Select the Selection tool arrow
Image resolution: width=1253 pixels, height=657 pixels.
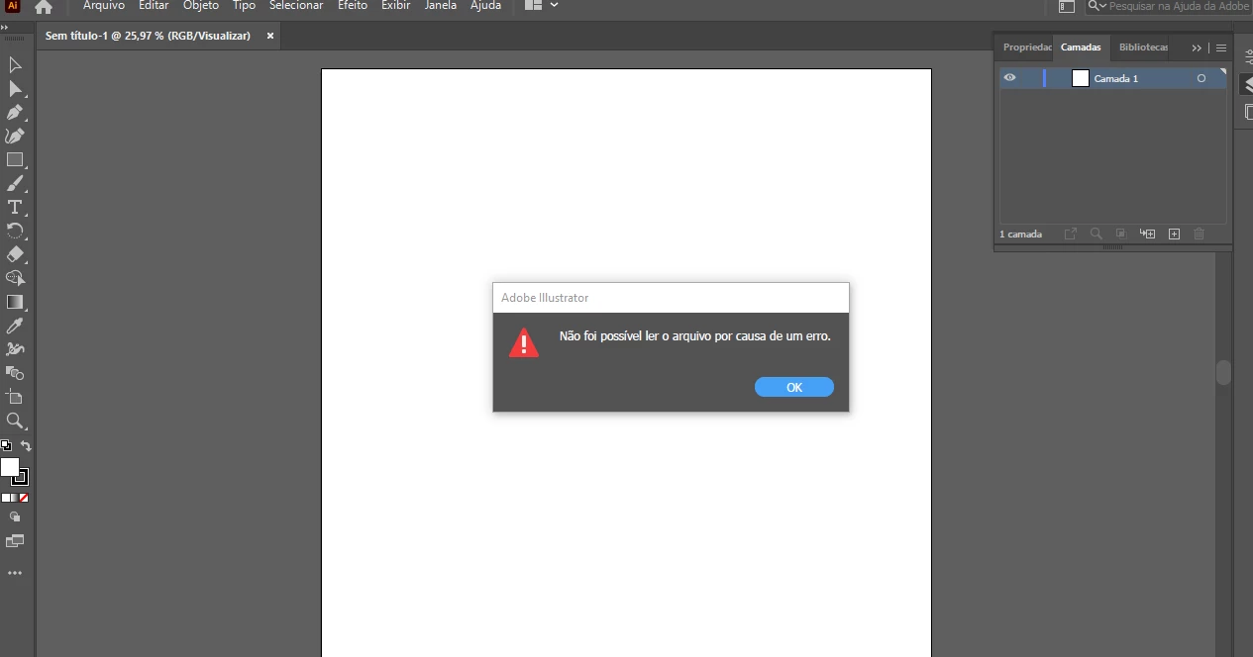(15, 65)
